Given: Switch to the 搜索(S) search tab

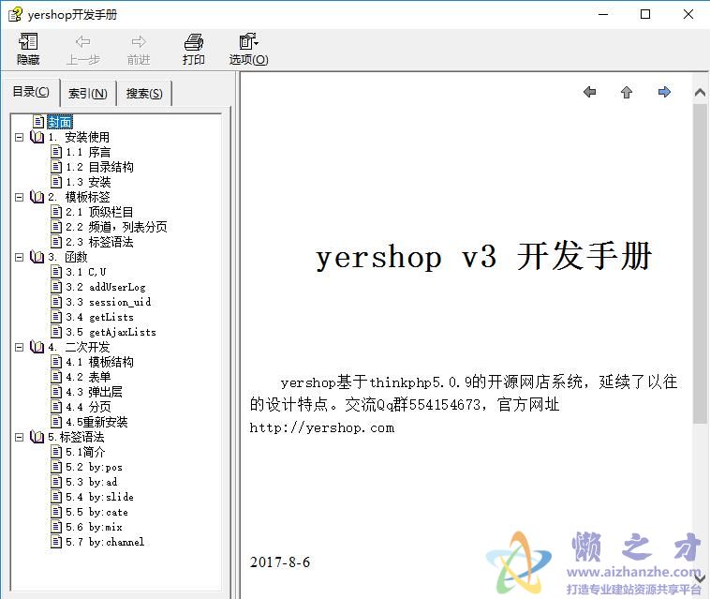Looking at the screenshot, I should pos(144,94).
